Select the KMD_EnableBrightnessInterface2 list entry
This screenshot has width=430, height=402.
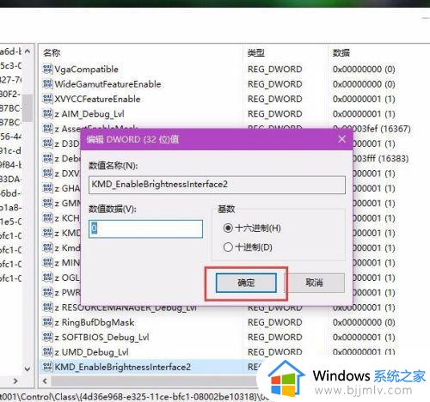[122, 367]
